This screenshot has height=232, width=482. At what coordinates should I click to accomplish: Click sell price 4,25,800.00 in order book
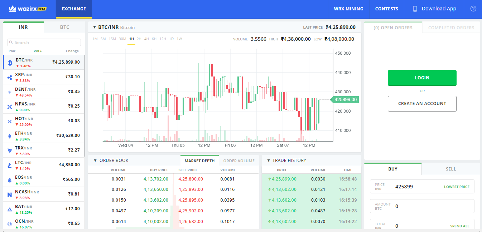pyautogui.click(x=191, y=179)
